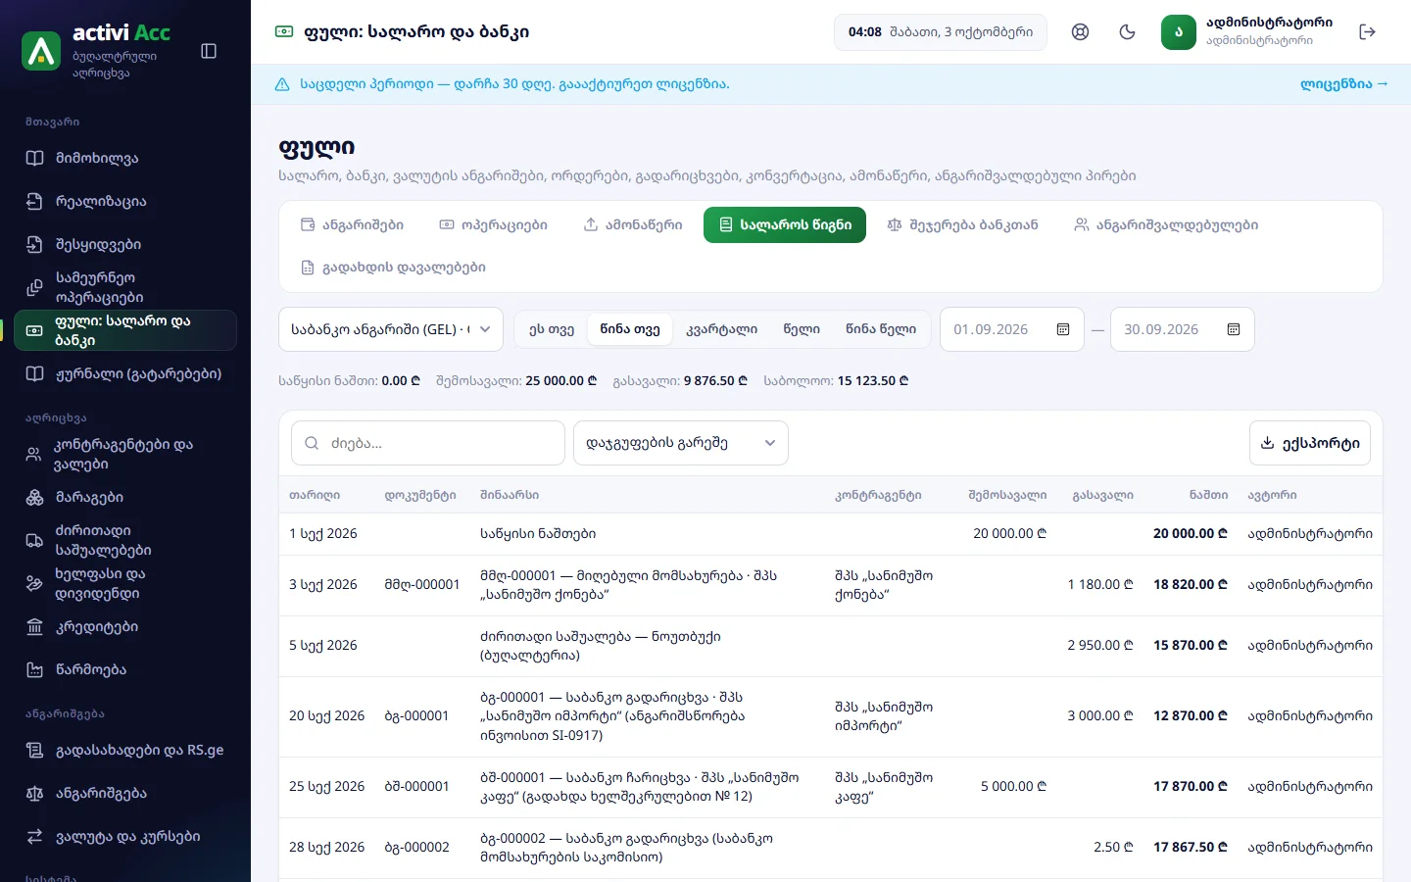Click the ნაშთი column header
Image resolution: width=1411 pixels, height=882 pixels.
coord(1208,495)
